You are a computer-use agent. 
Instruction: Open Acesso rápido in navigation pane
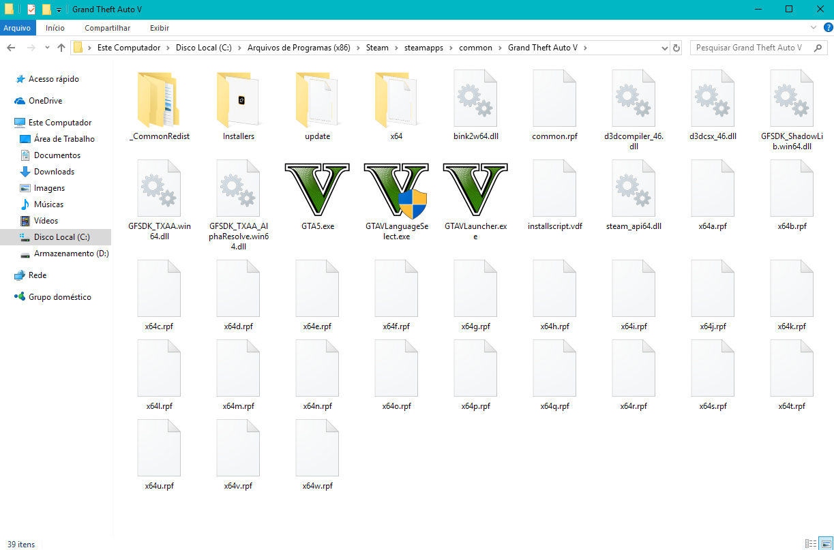click(x=54, y=79)
